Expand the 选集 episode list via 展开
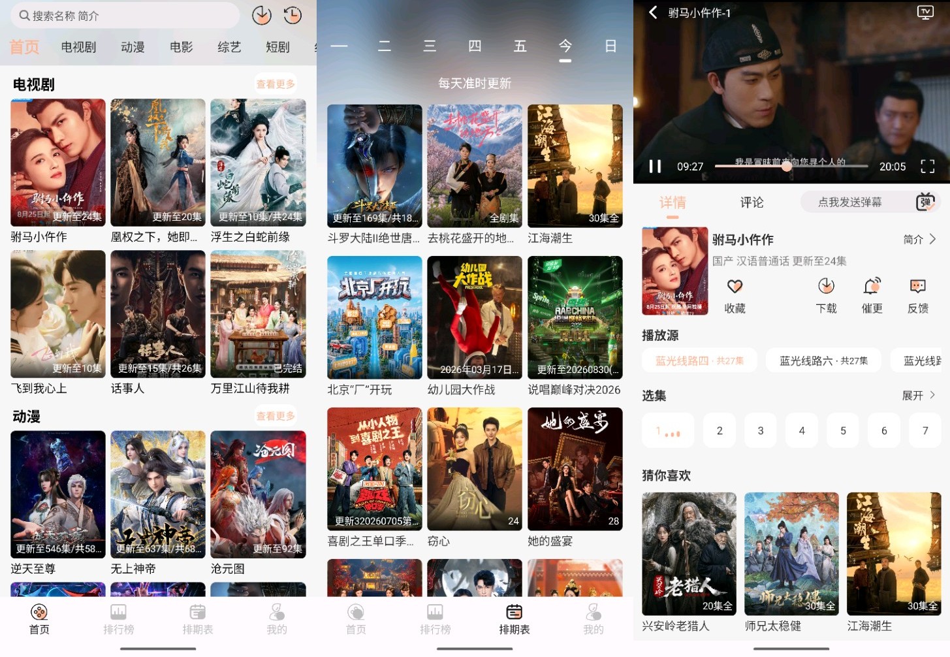This screenshot has width=950, height=657. point(919,395)
